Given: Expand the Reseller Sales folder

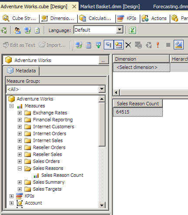Looking at the screenshot, I should click(20, 154).
